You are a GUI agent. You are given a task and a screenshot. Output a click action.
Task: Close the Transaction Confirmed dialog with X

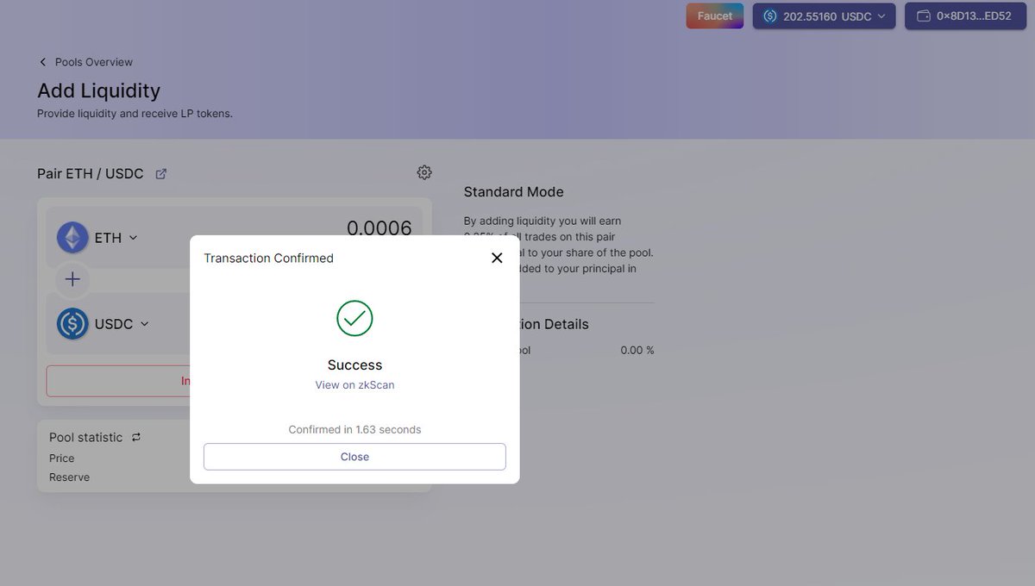[x=497, y=258]
